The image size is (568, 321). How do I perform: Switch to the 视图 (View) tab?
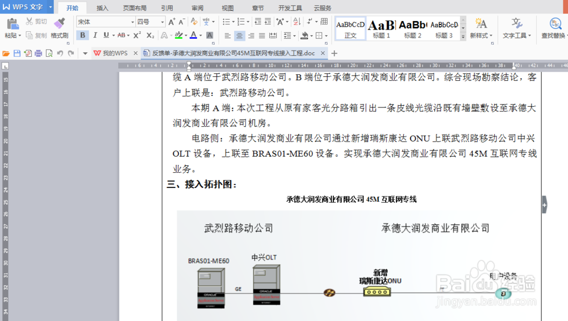point(228,8)
